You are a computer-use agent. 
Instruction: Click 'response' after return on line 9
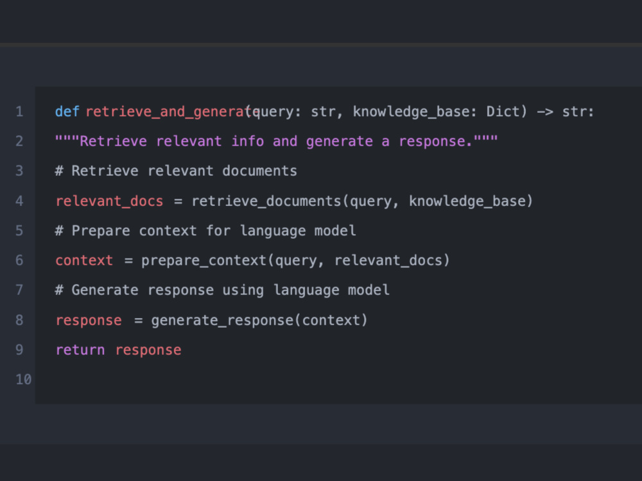[x=148, y=351]
